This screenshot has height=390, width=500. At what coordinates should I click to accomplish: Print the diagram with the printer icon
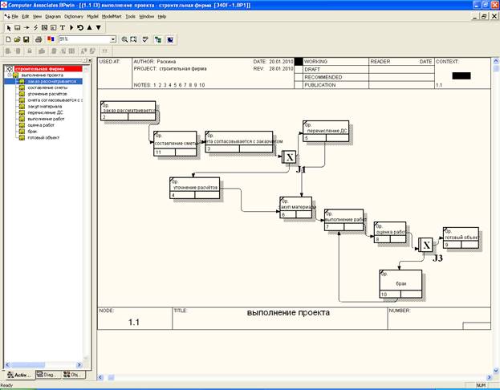(x=39, y=39)
